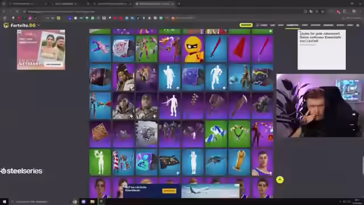Open the orange dual pickaxes on purple
The width and height of the screenshot is (364, 205).
pos(169,48)
